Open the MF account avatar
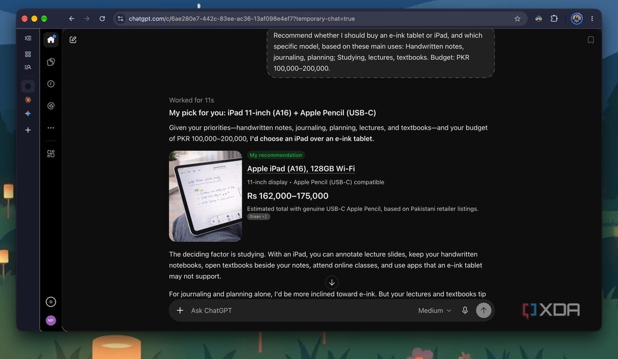The image size is (618, 359). pyautogui.click(x=51, y=321)
